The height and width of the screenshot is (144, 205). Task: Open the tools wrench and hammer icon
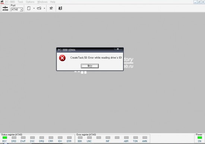(x=51, y=8)
